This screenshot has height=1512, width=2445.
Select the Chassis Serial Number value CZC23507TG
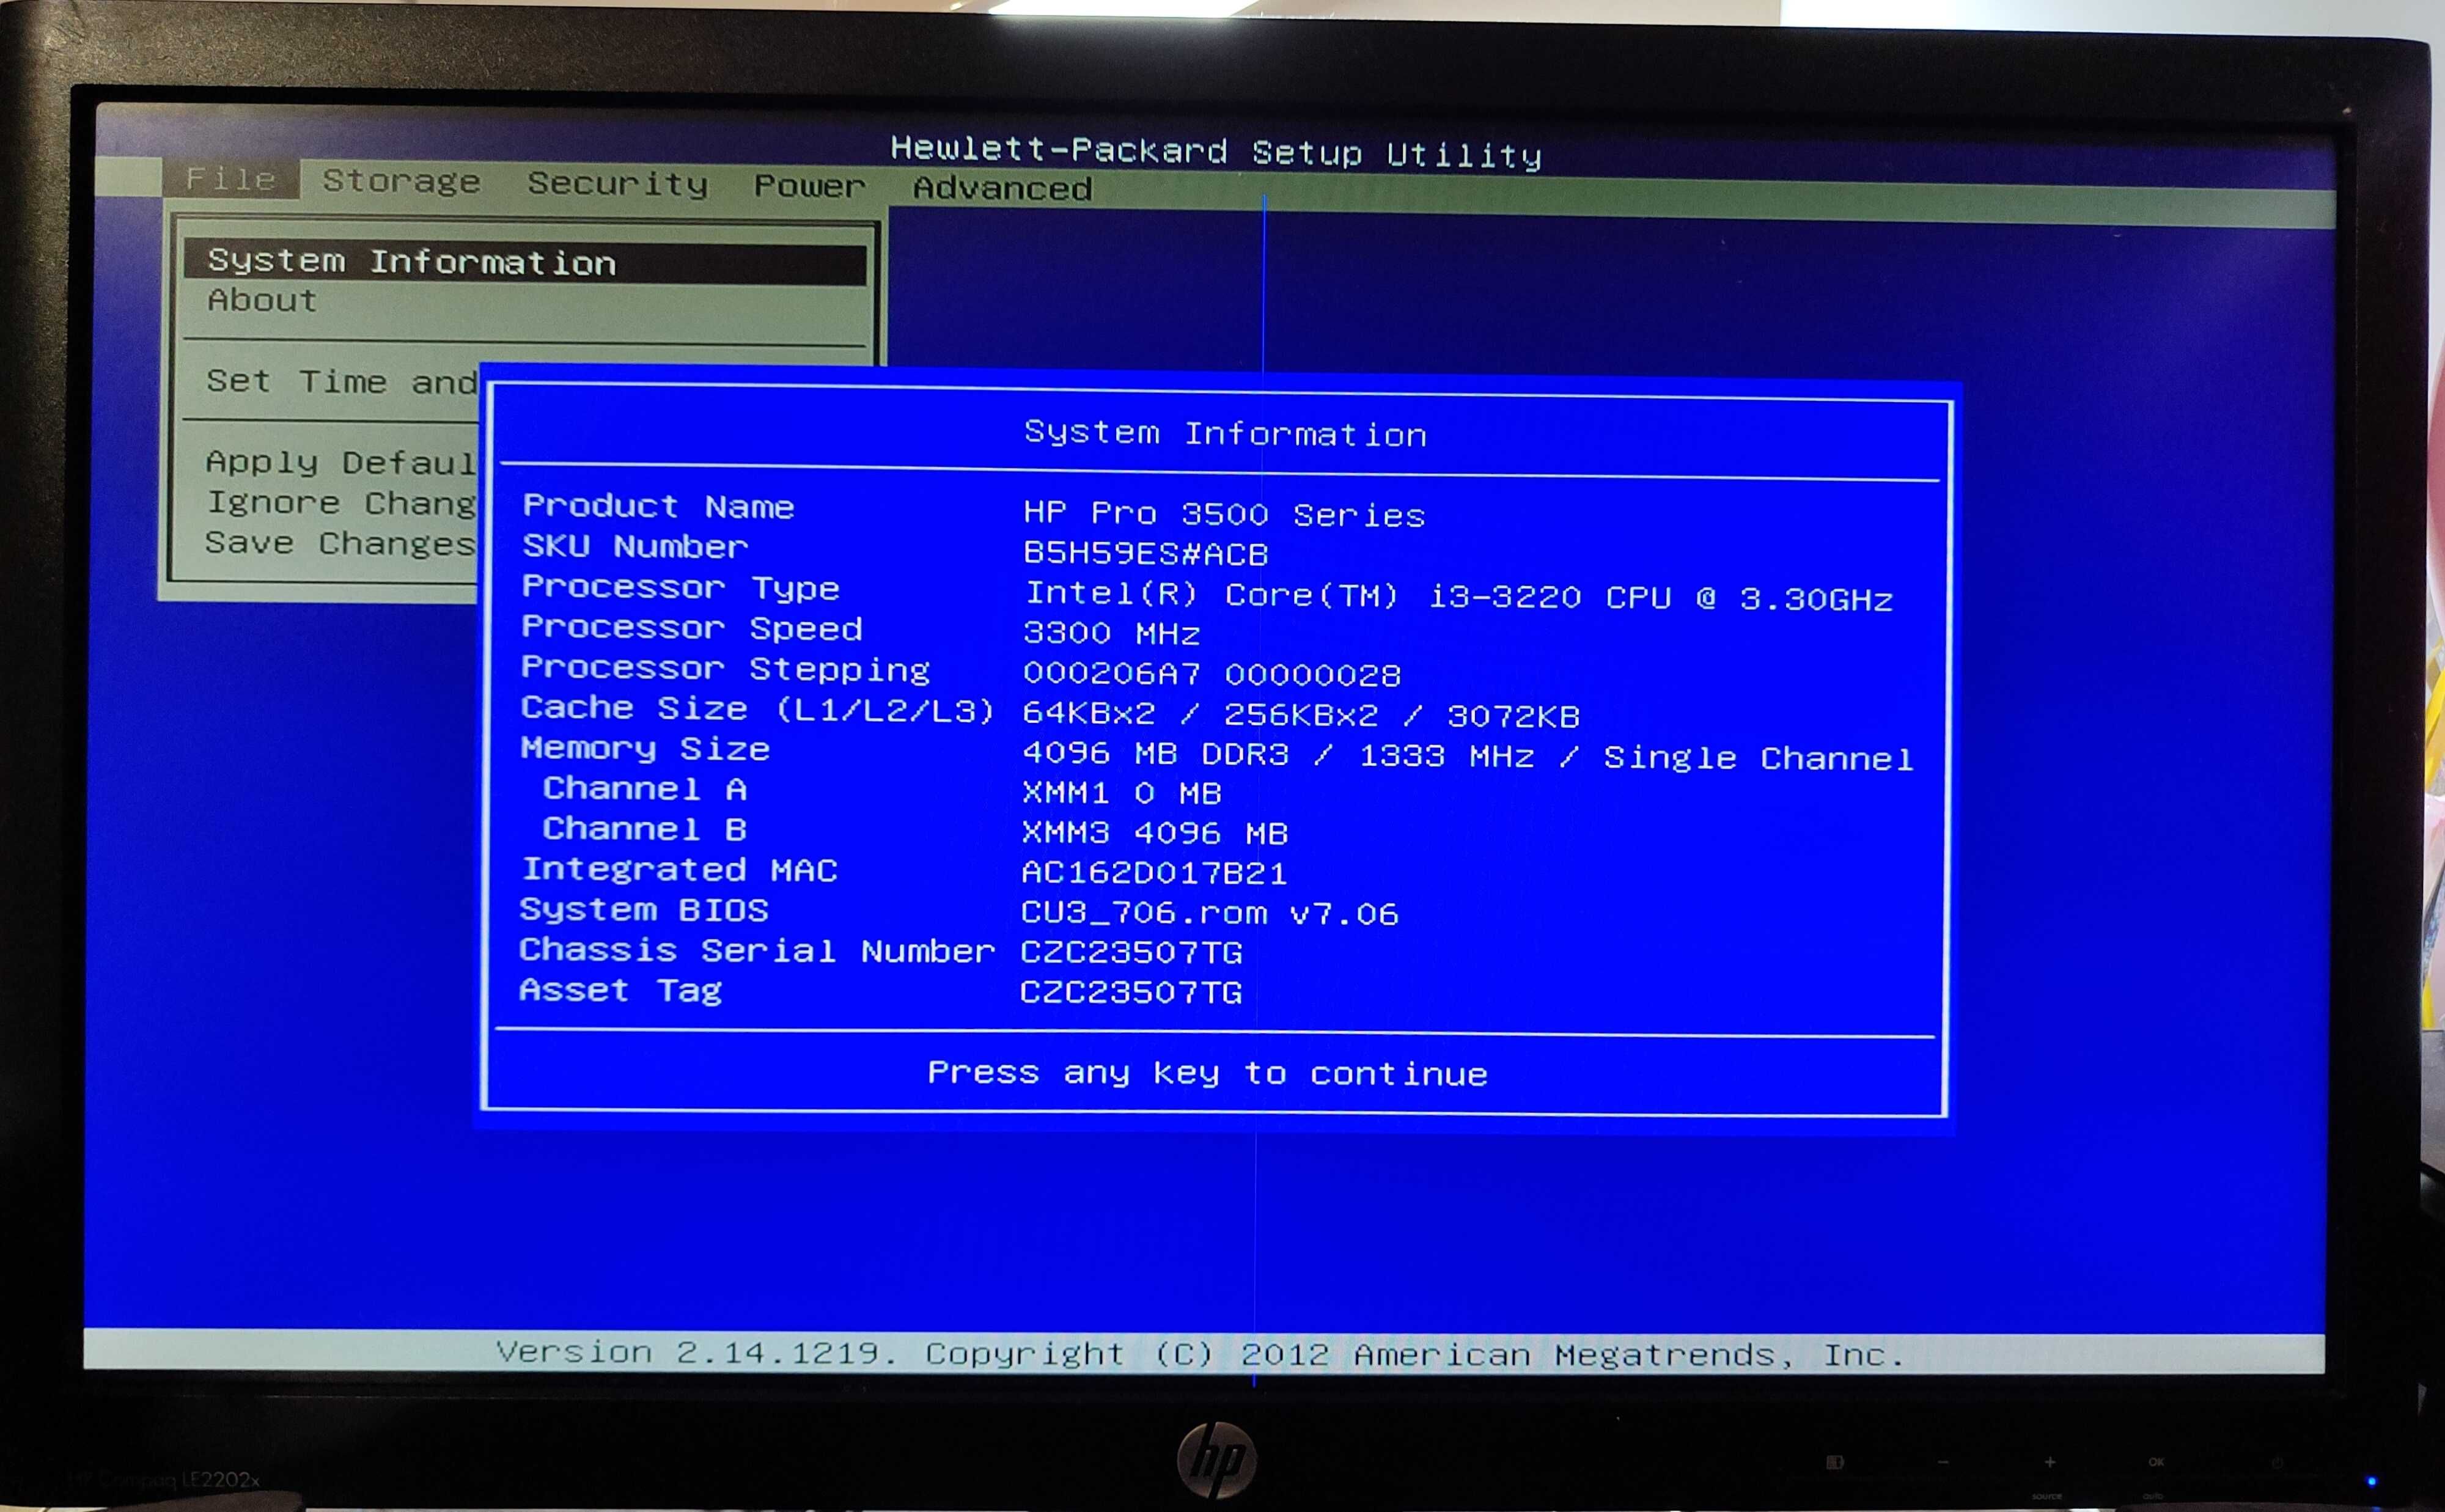(1131, 952)
